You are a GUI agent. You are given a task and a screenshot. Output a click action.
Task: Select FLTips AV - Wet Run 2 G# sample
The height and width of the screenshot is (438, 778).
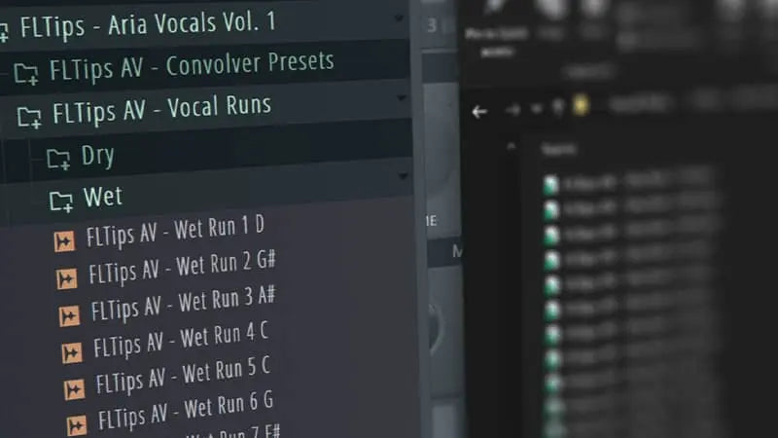pos(182,268)
